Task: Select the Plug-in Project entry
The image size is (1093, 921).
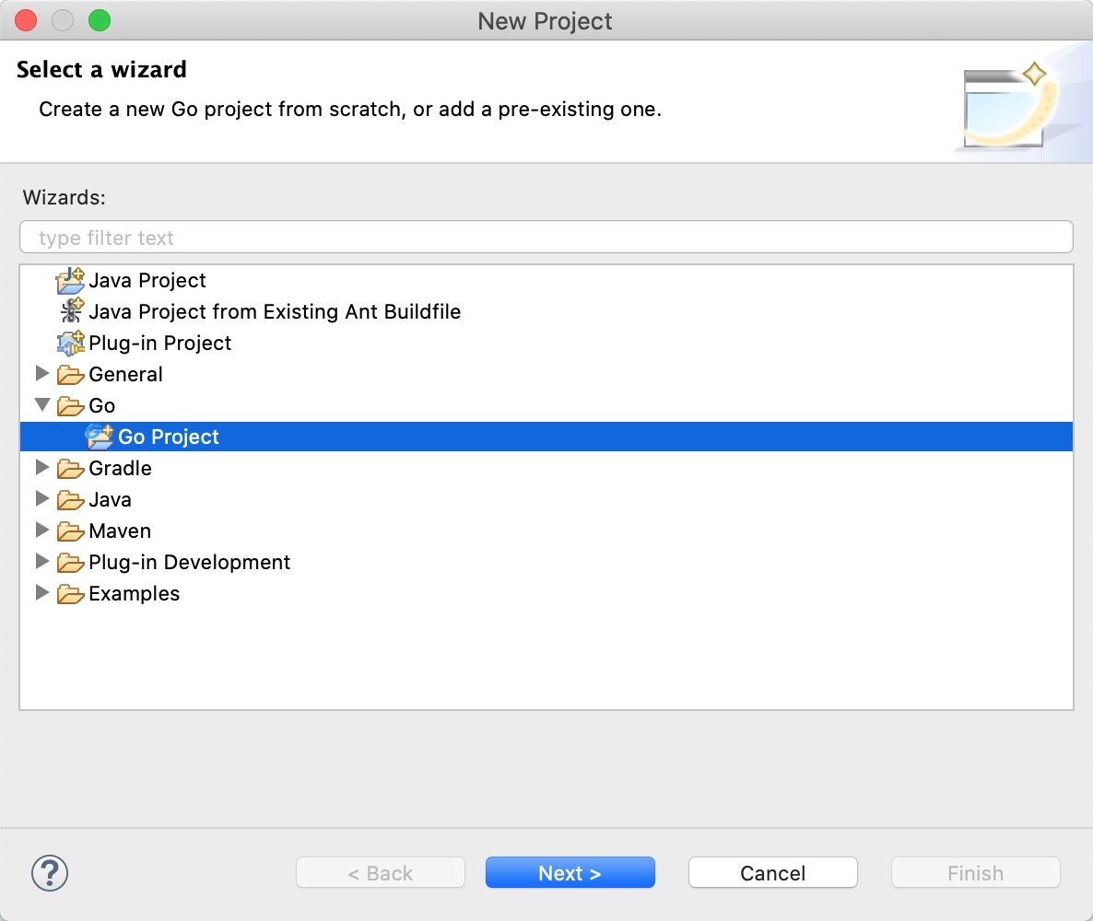Action: [x=159, y=343]
